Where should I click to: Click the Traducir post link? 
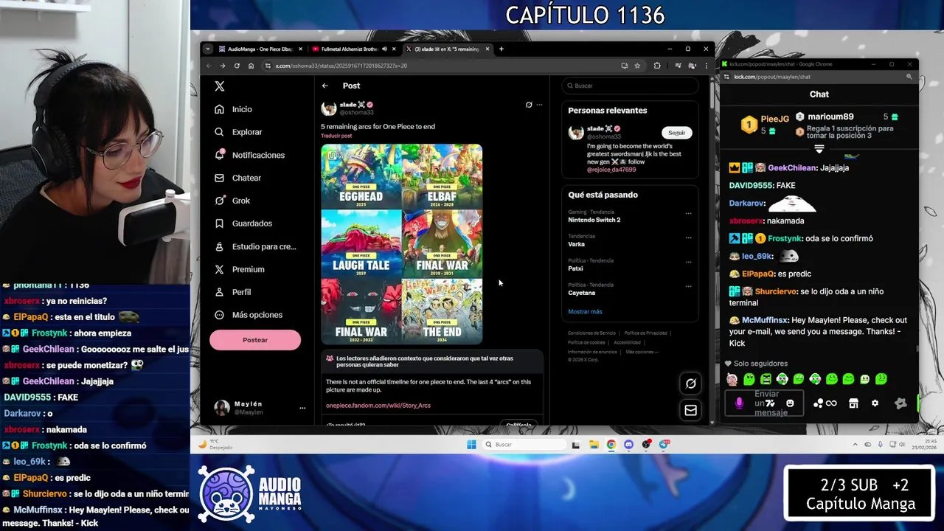(x=336, y=136)
